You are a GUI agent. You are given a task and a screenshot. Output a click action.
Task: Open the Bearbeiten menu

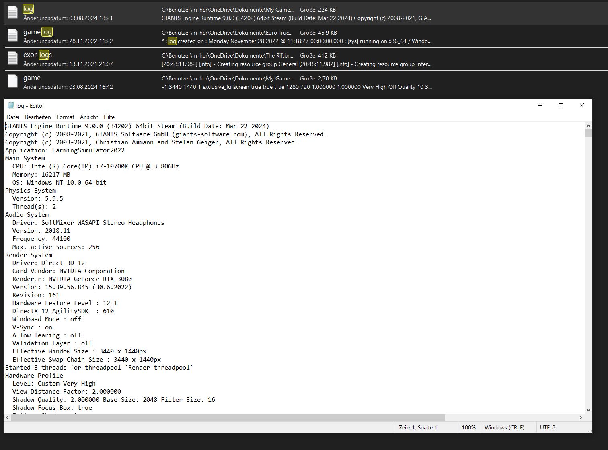[x=38, y=117]
